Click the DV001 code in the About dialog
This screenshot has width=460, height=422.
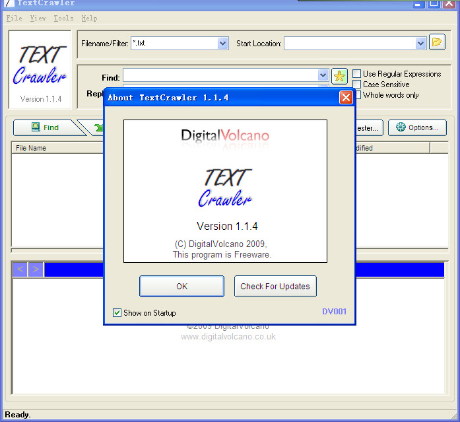pos(334,311)
